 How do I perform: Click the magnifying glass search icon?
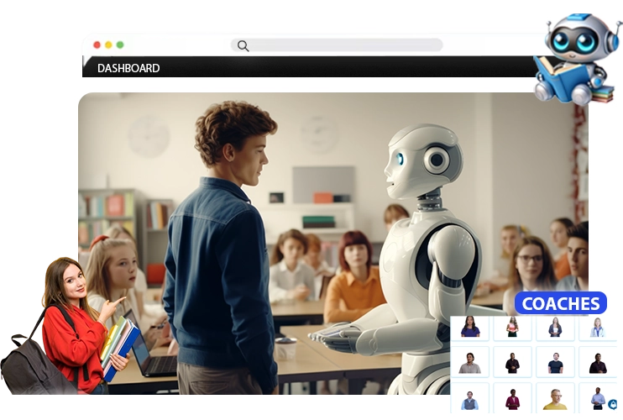point(243,45)
